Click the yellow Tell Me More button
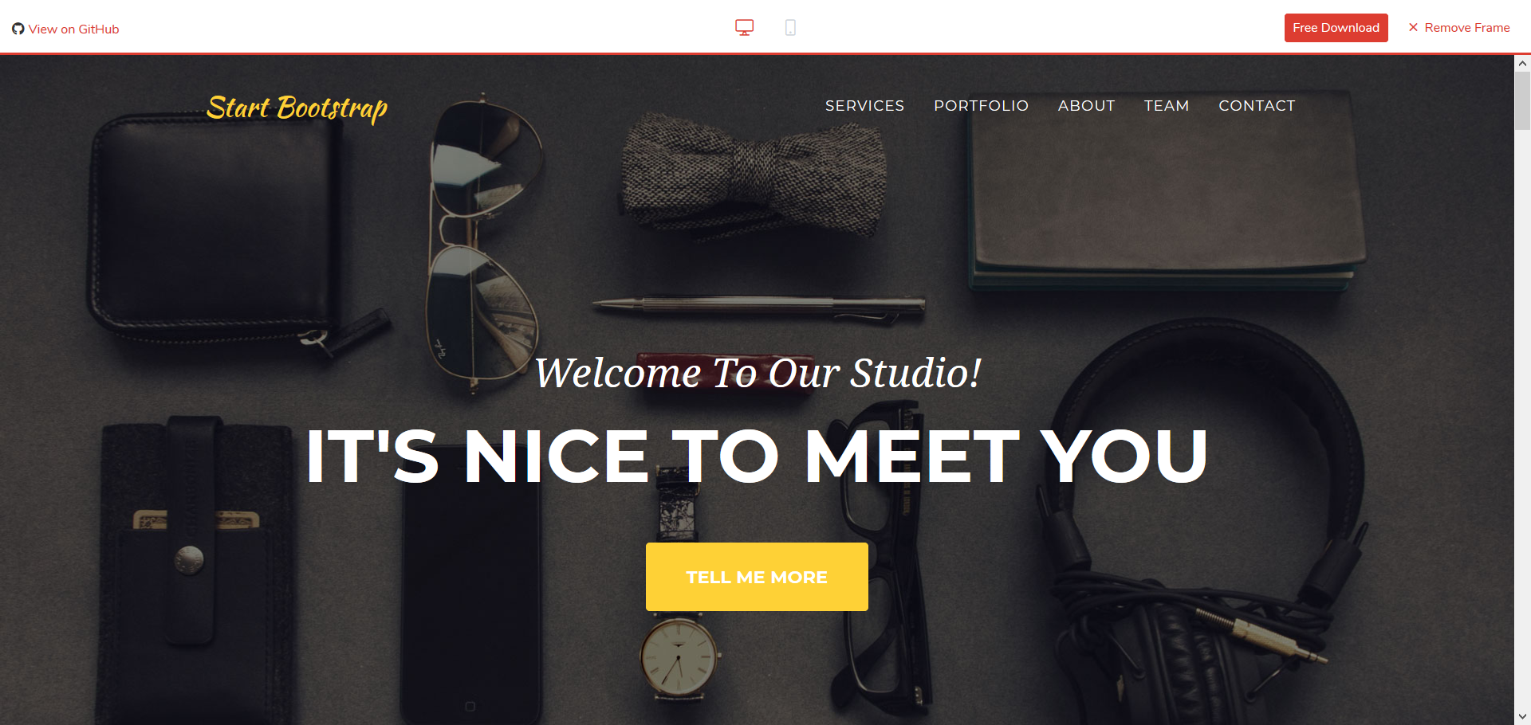Screen dimensions: 1531x725 pyautogui.click(x=757, y=577)
